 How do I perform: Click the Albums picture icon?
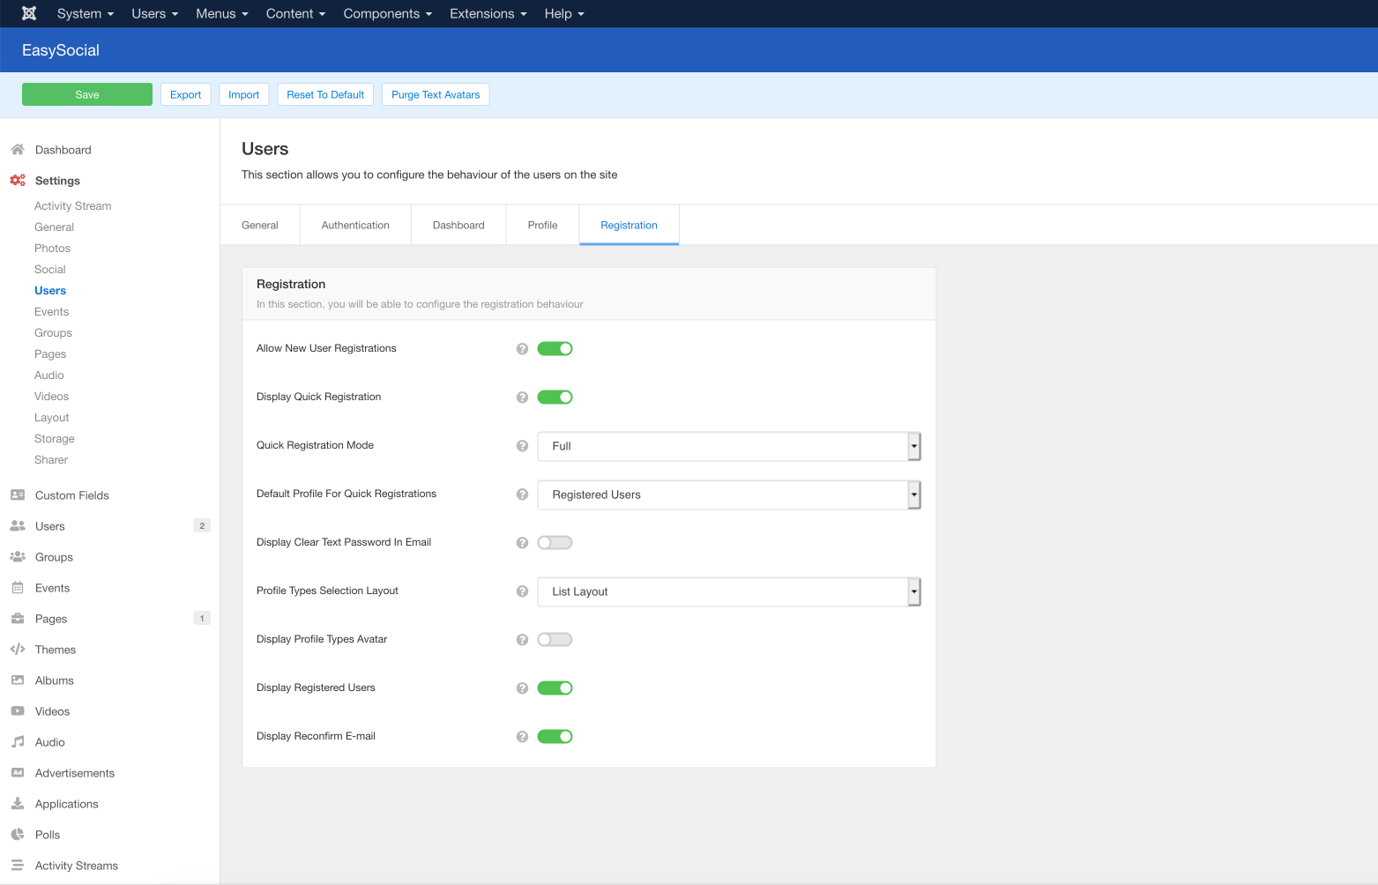(18, 680)
